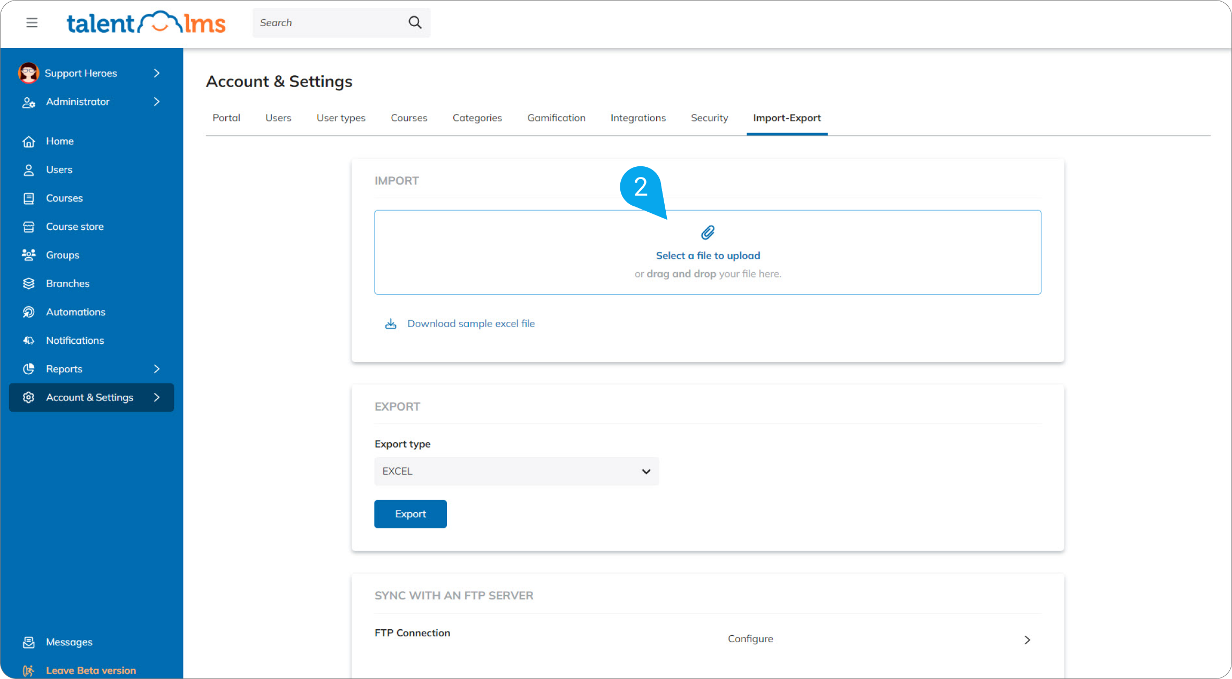Screen dimensions: 1232x679
Task: Click the FTP Connection label
Action: pos(412,633)
